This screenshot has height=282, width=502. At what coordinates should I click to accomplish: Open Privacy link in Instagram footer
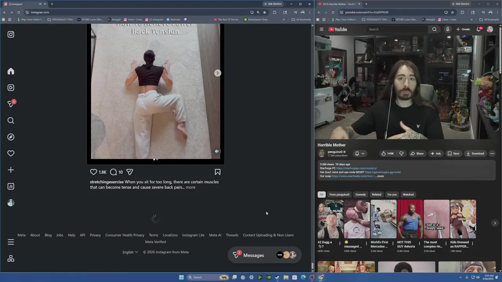click(95, 235)
